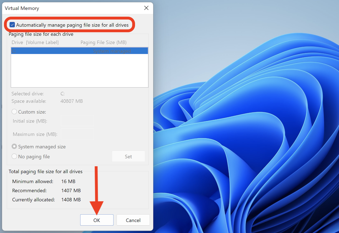Click the Paging File Size (MB) column header
The image size is (339, 233).
(x=103, y=42)
